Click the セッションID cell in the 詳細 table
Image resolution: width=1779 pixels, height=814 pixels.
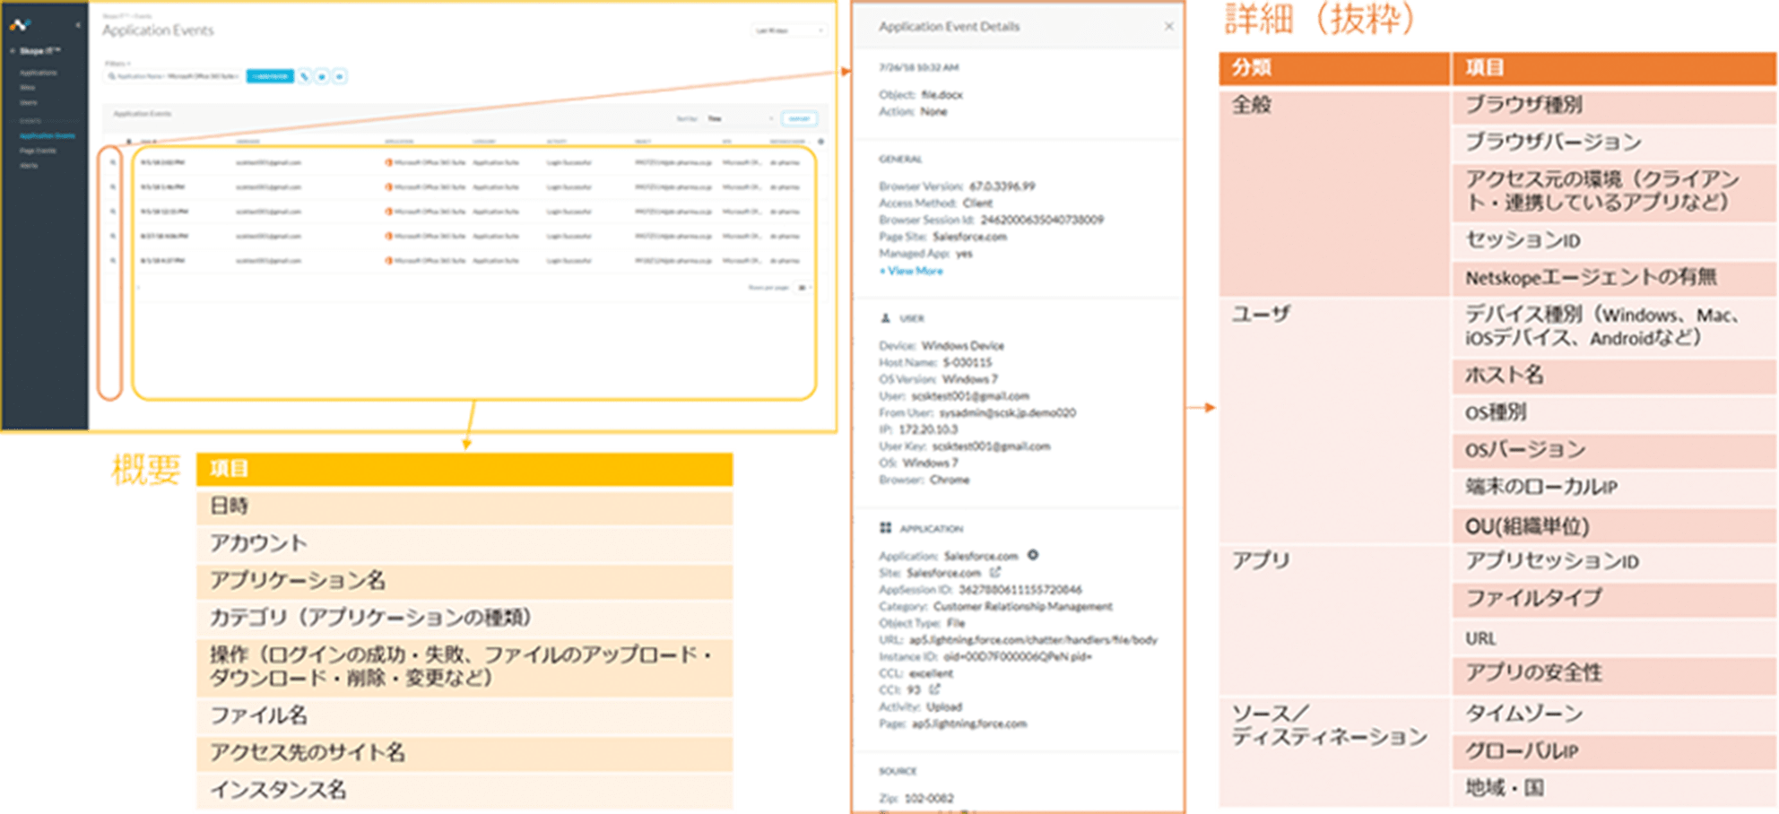click(x=1613, y=240)
